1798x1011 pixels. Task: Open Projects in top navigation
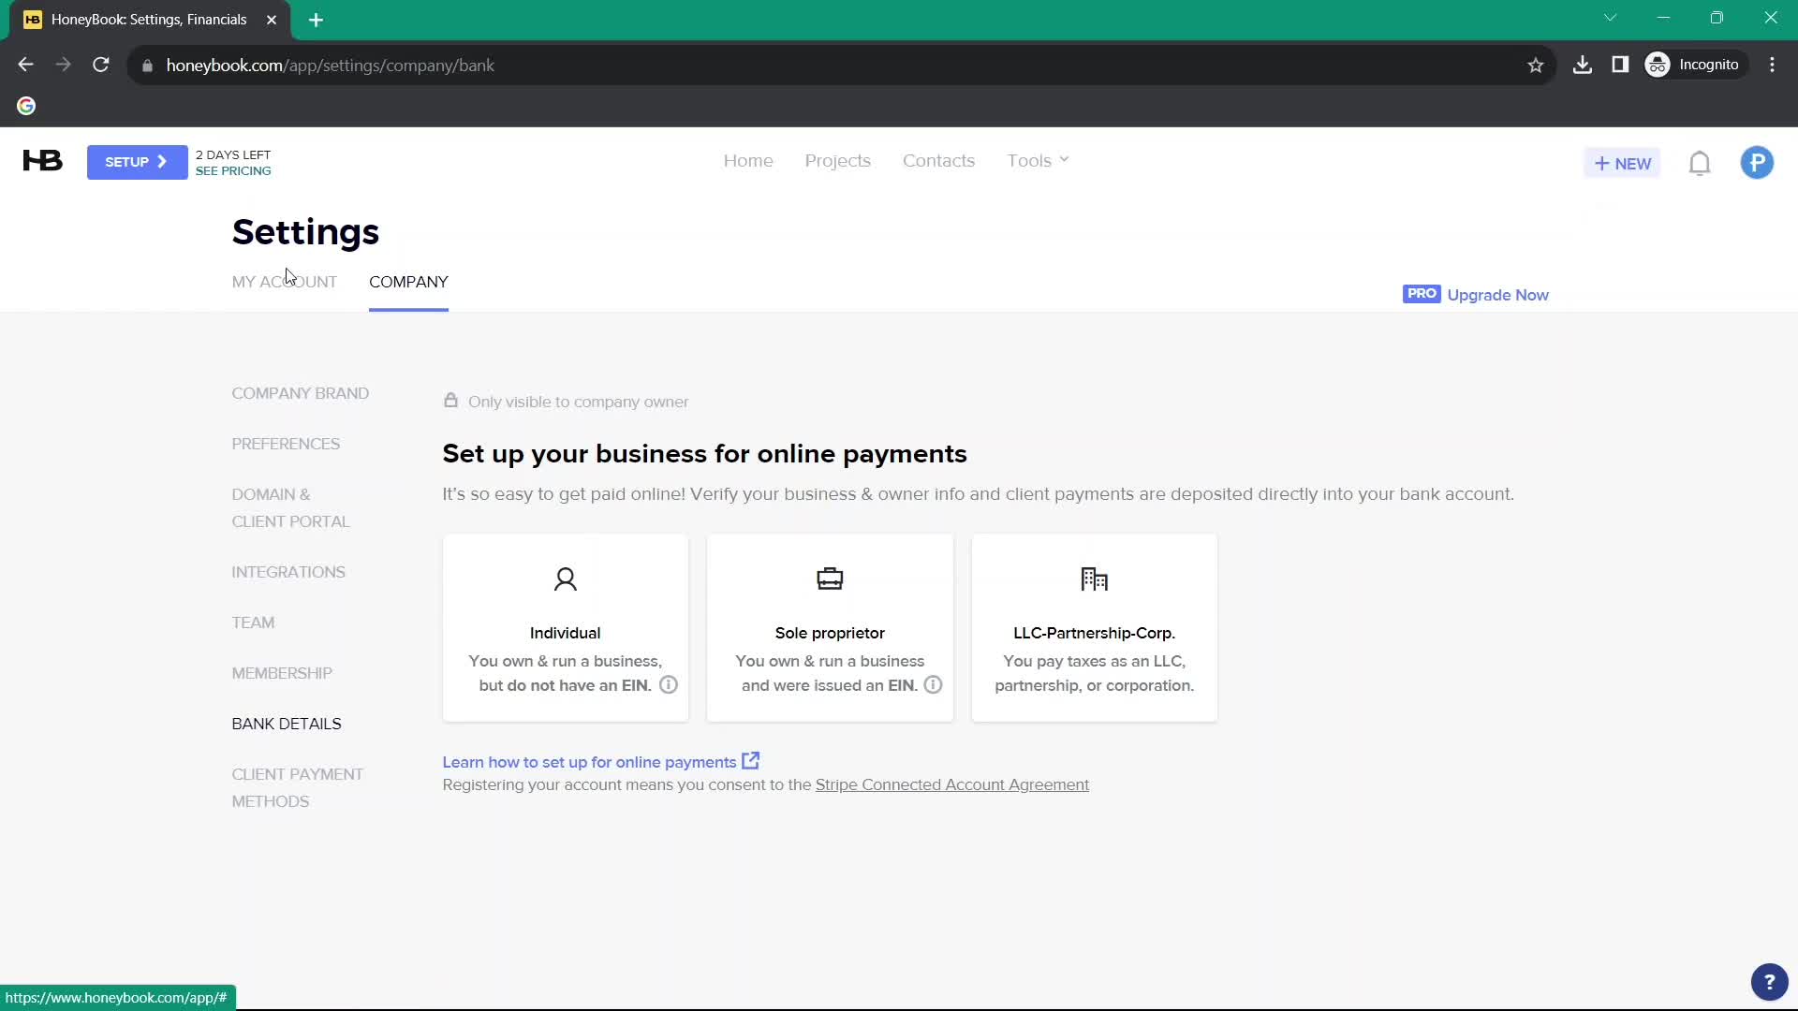coord(838,161)
